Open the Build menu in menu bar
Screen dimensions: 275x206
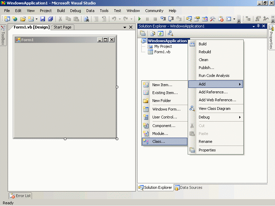click(x=61, y=11)
